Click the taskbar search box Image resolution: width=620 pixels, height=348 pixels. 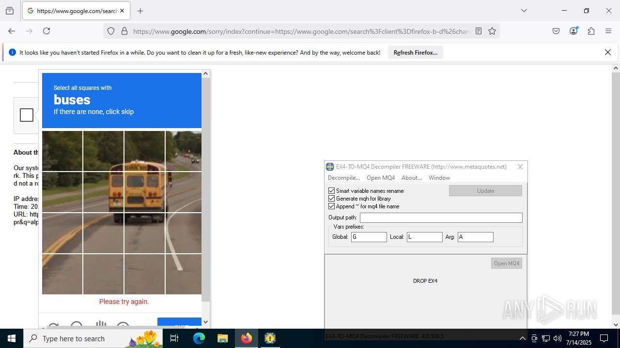click(x=93, y=338)
